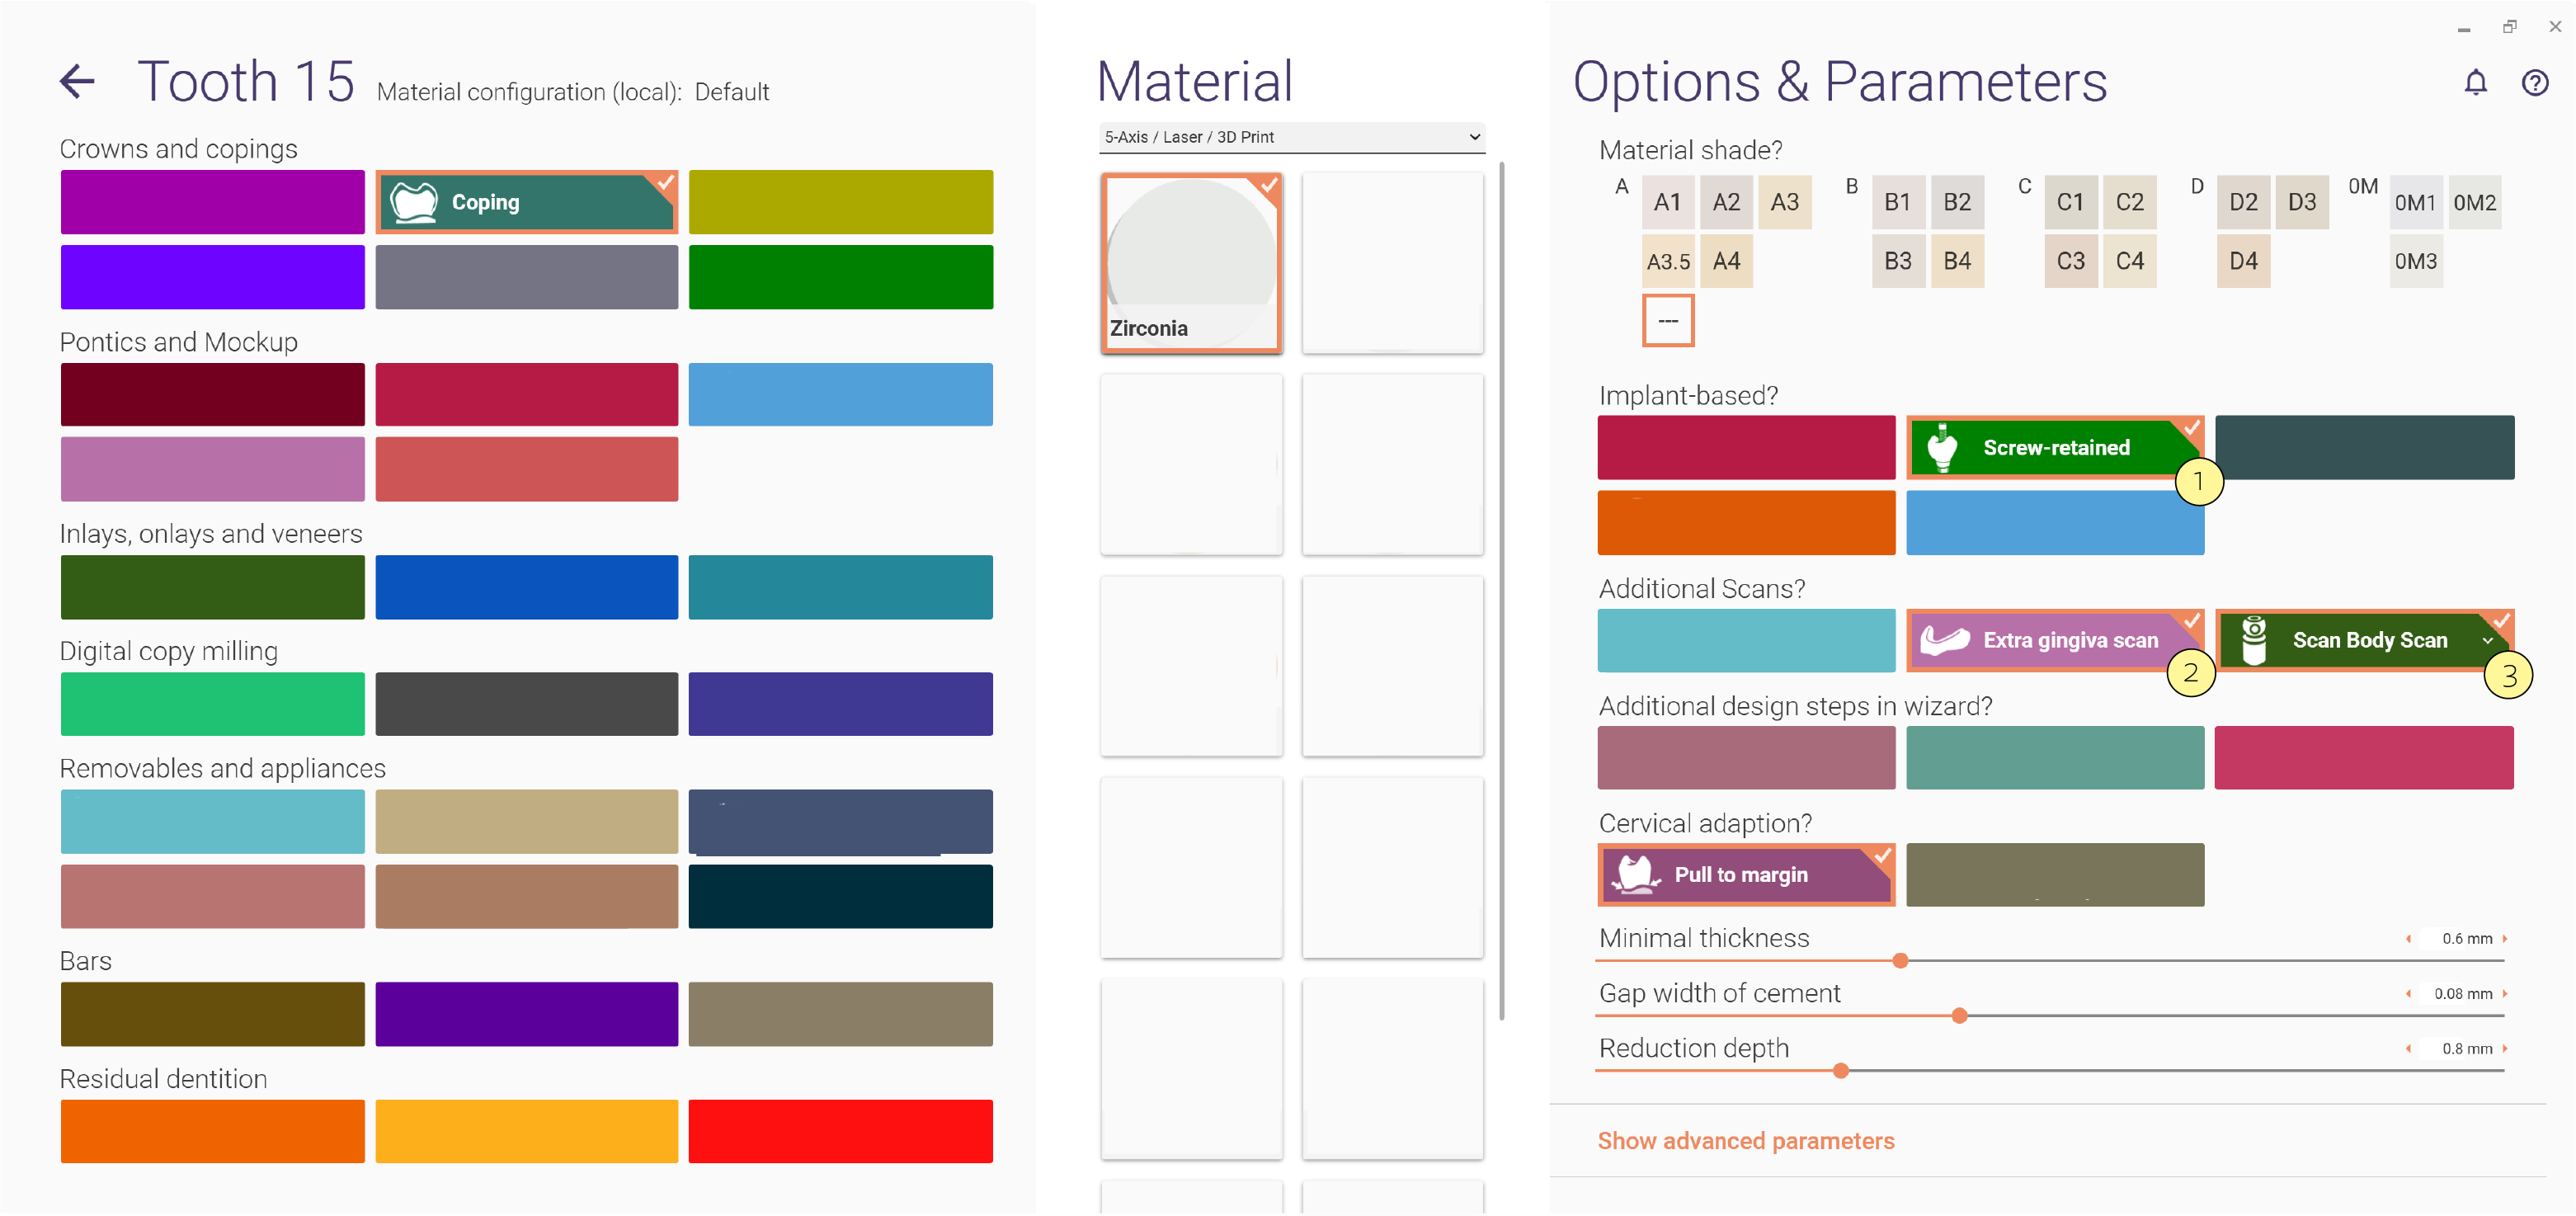Expand the Scan Body Scan chevron
This screenshot has width=2576, height=1216.
coord(2487,640)
